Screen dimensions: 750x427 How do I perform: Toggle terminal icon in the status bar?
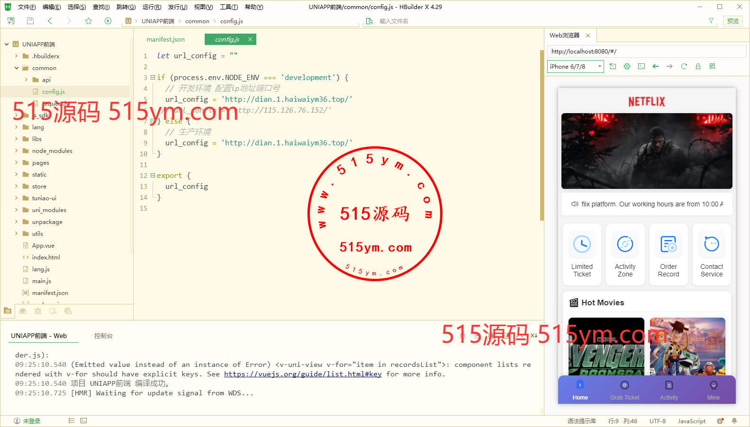click(x=84, y=421)
